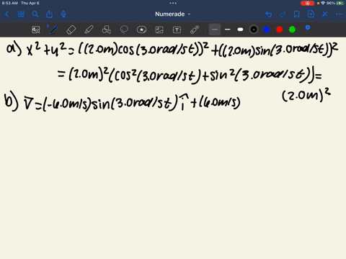Tap the share export icon
The height and width of the screenshot is (259, 346).
tap(49, 14)
